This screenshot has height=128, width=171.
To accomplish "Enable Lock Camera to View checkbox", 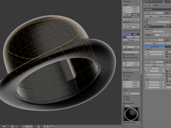I will click(124, 58).
